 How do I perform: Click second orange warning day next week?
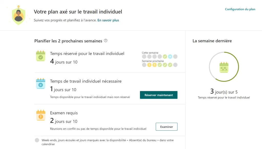(x=155, y=65)
